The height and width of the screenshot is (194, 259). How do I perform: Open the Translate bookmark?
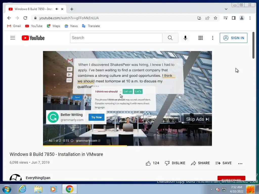91,26
